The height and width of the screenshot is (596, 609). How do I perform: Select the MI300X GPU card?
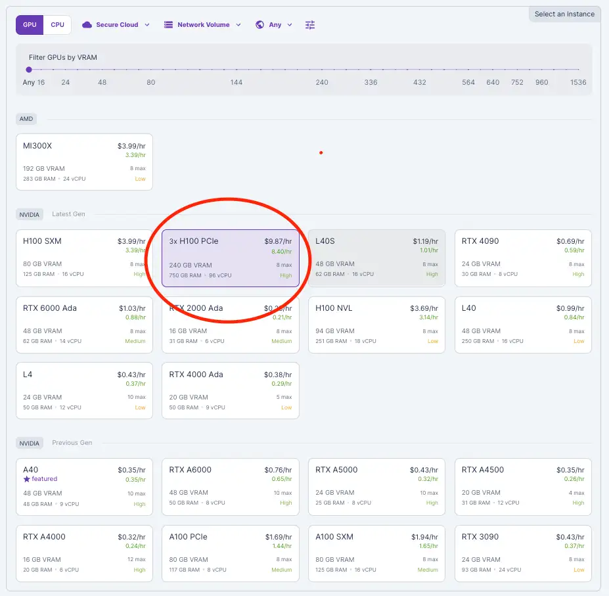(84, 162)
